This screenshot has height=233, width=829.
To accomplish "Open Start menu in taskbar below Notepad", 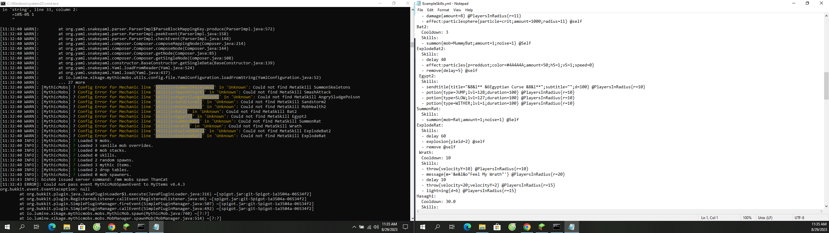I will click(422, 227).
